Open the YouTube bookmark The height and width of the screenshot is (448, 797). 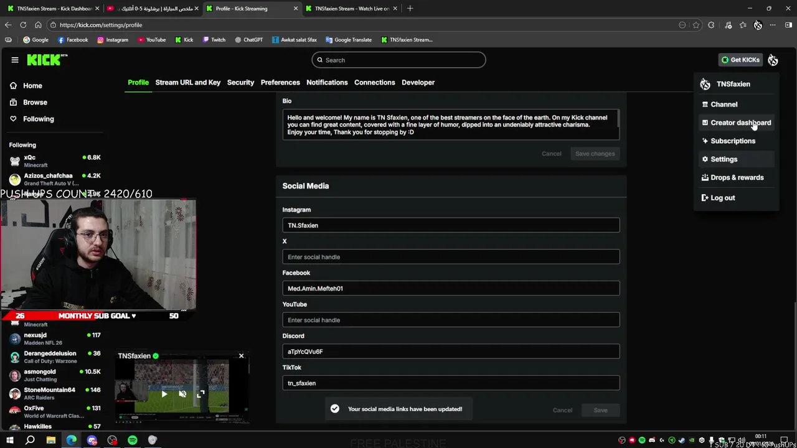pyautogui.click(x=151, y=40)
